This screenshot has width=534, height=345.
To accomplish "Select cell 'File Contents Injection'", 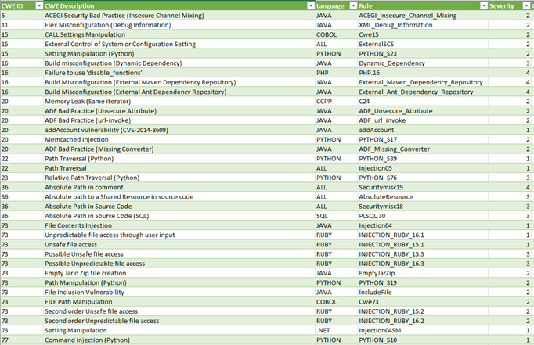I will tap(179, 225).
